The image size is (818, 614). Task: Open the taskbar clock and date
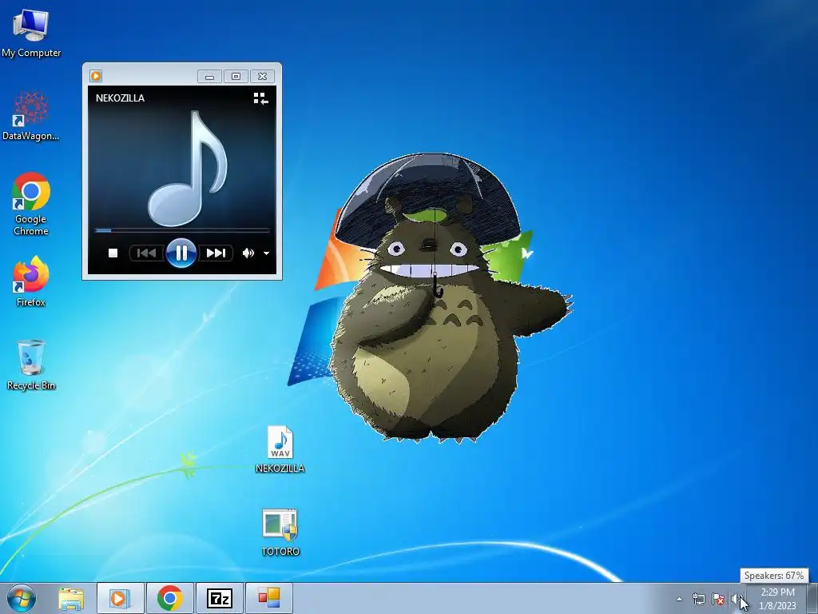pos(777,599)
